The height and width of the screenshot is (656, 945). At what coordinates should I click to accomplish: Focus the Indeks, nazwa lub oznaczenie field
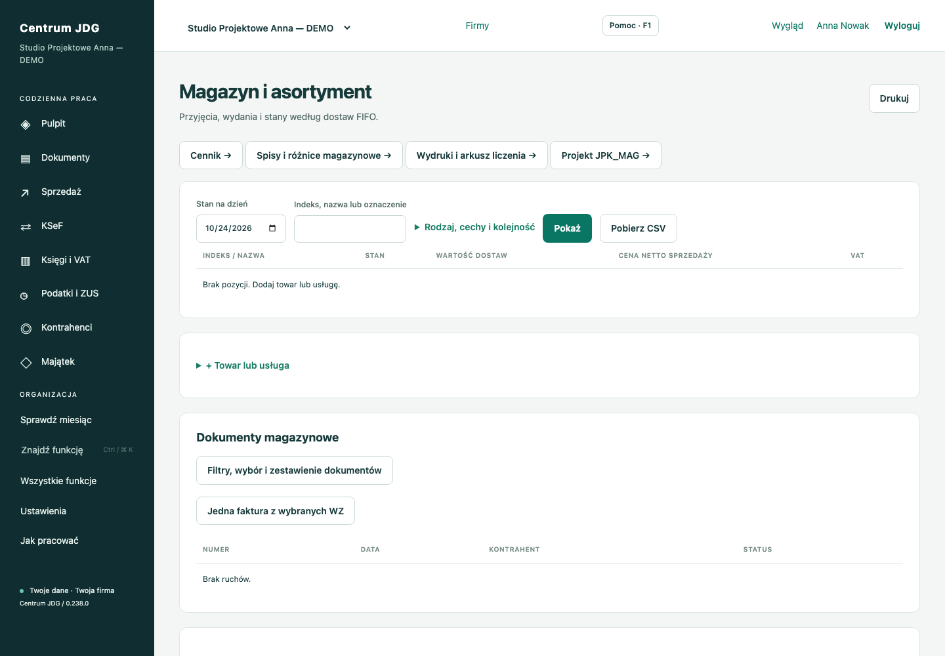[x=350, y=229]
